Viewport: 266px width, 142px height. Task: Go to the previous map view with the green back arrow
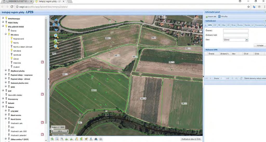tap(67, 139)
